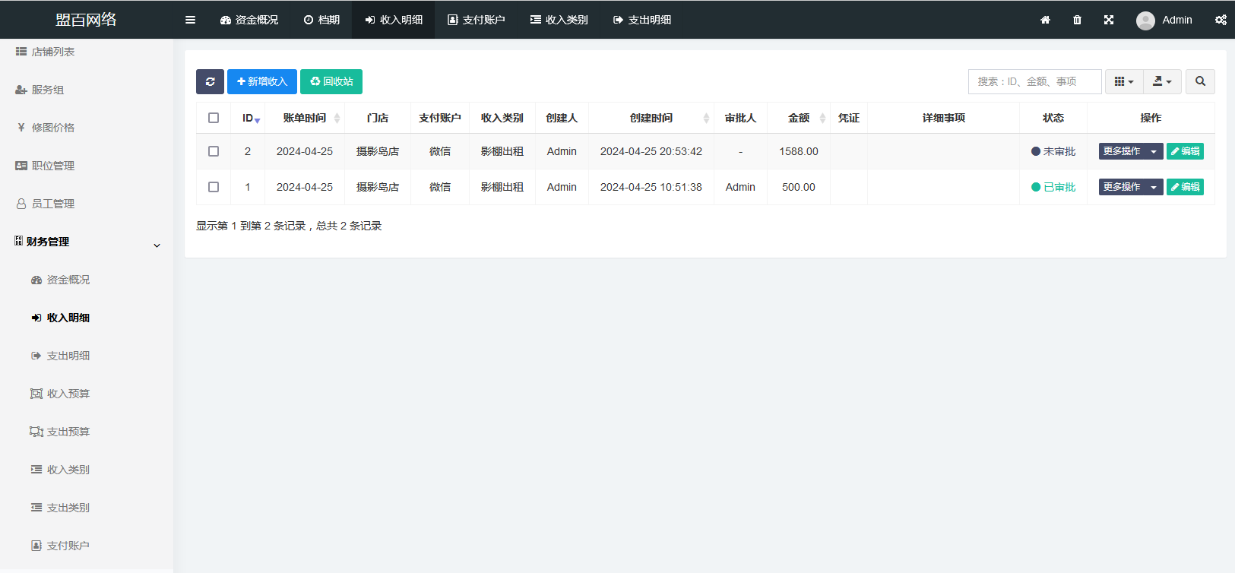Check the row with ID 1
Image resolution: width=1235 pixels, height=573 pixels.
point(214,187)
